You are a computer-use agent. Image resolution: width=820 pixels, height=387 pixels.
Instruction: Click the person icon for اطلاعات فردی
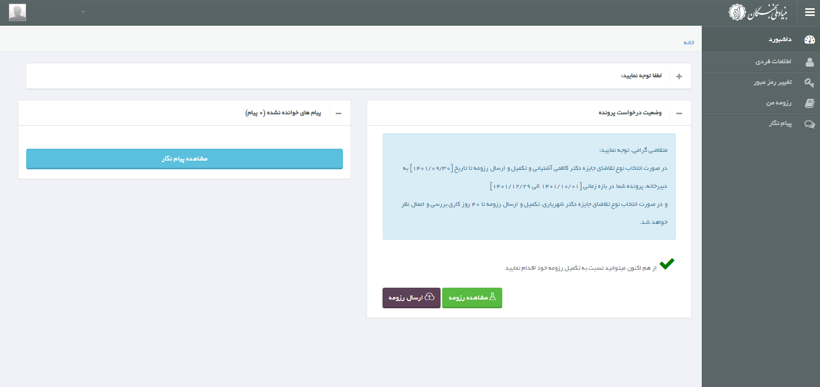[x=810, y=62]
